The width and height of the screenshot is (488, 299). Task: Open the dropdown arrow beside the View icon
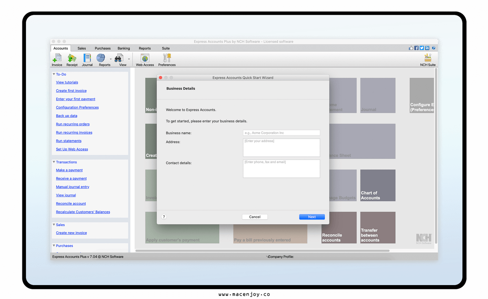[x=129, y=59]
